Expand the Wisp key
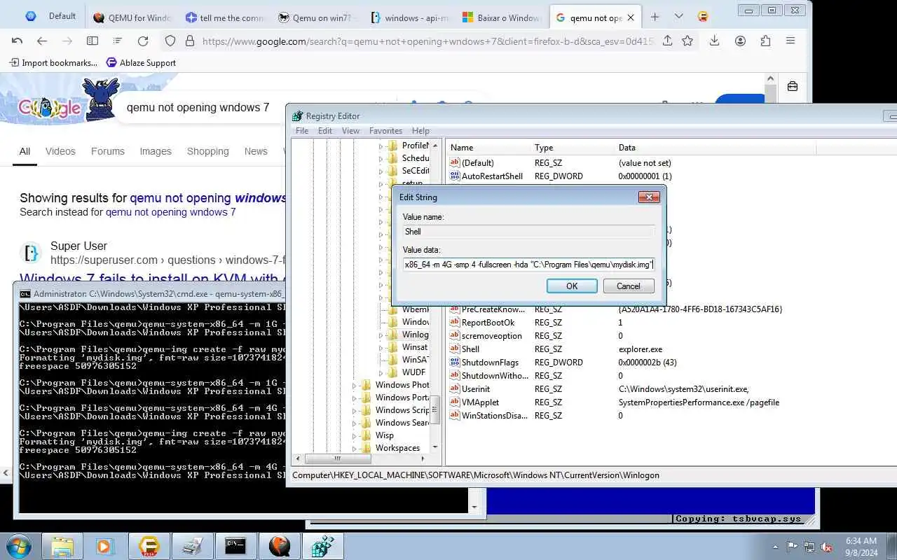 point(355,435)
